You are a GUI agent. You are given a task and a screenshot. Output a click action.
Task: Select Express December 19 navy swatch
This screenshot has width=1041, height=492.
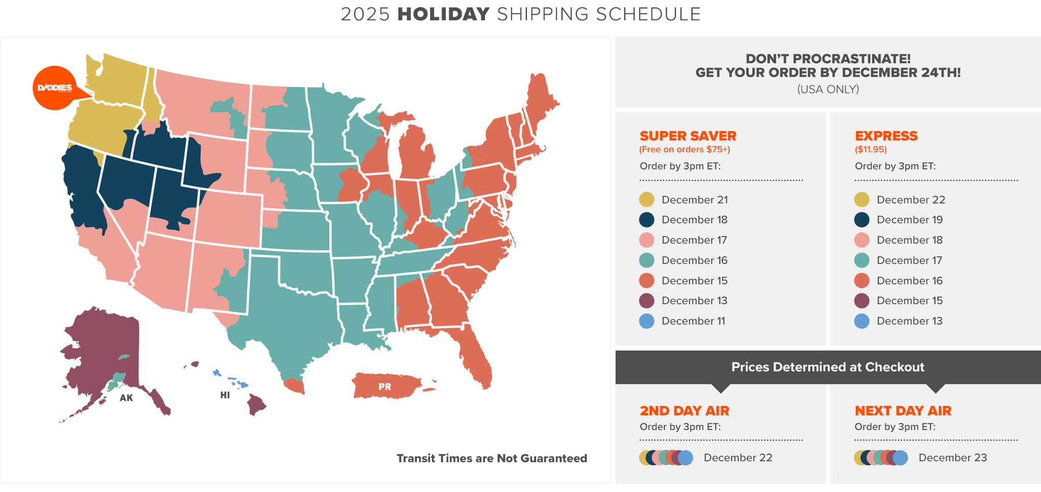coord(862,220)
